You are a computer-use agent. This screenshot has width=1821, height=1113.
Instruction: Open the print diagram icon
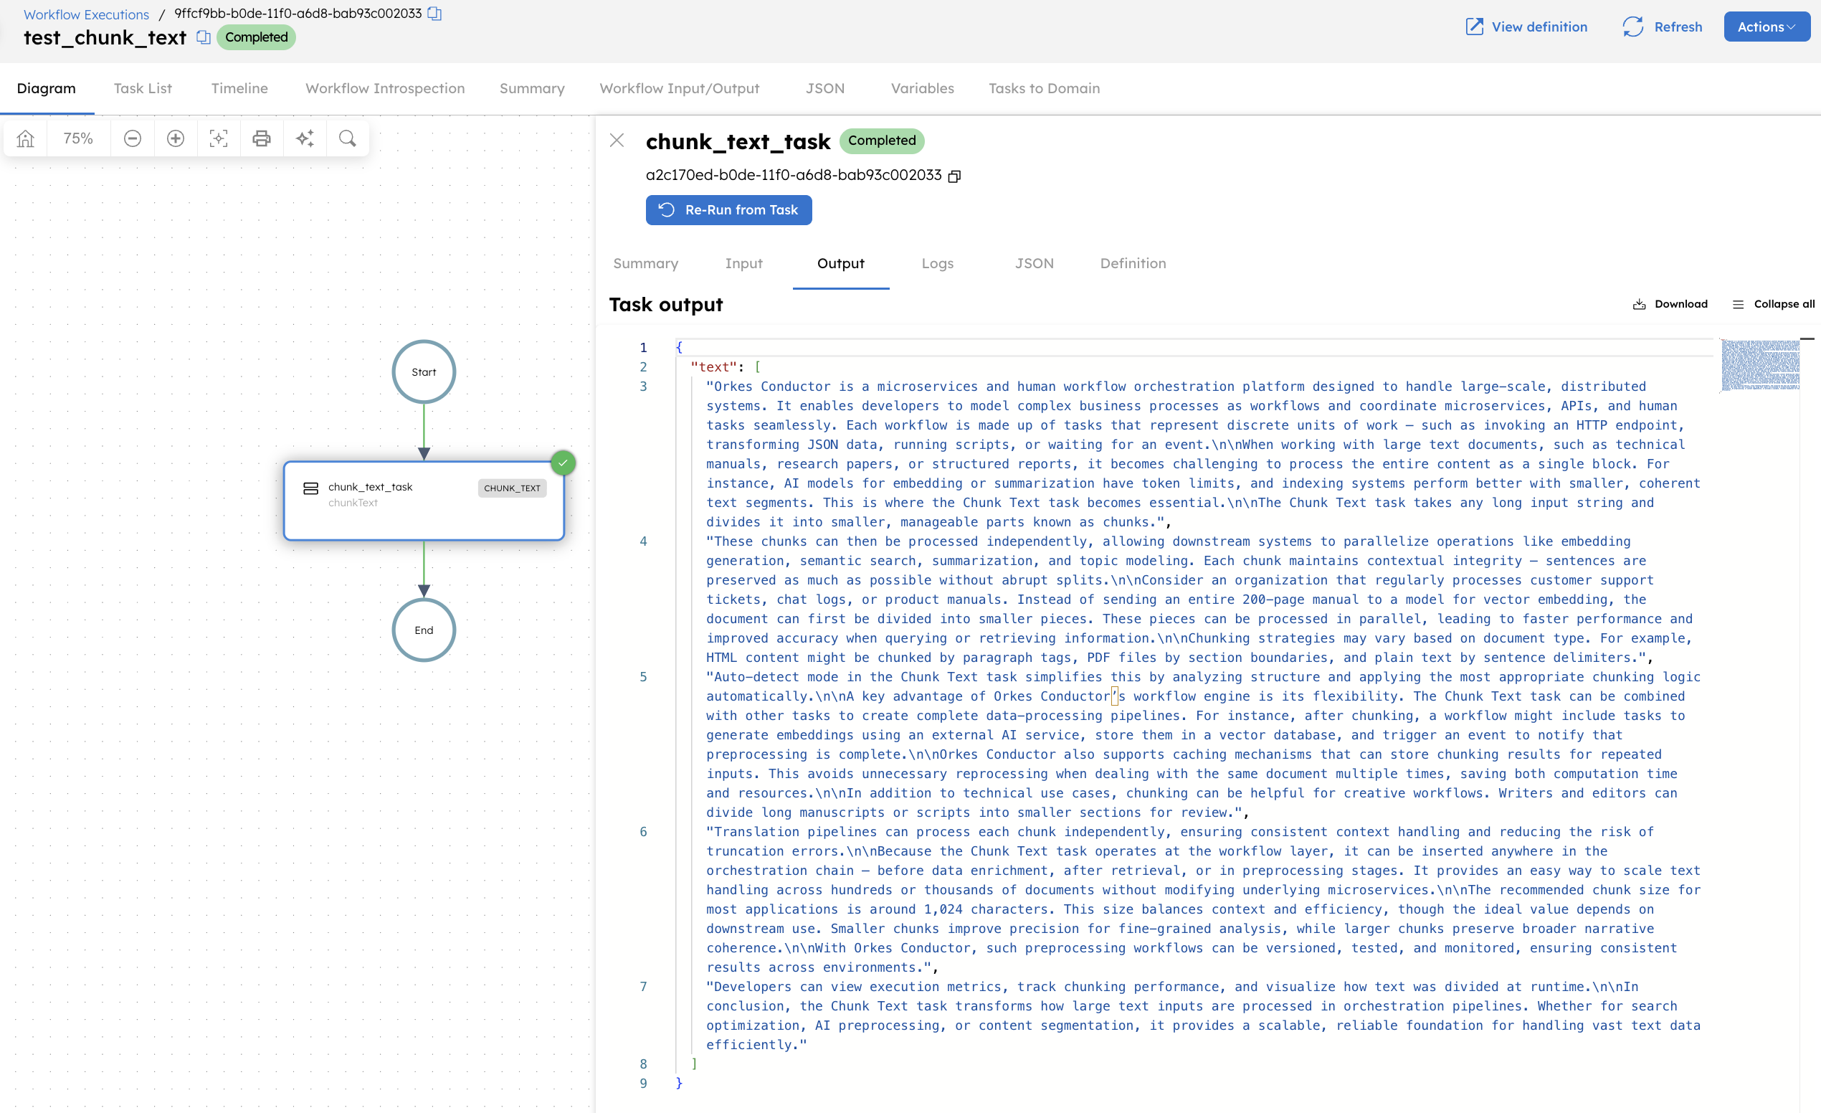(x=261, y=138)
